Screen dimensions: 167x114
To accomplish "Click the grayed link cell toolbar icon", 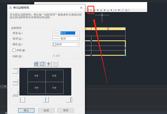I will (126, 10).
